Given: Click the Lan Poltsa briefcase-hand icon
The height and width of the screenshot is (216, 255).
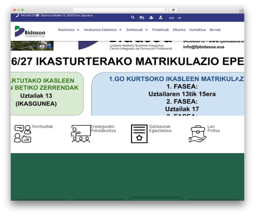Looking at the screenshot, I should (x=197, y=134).
